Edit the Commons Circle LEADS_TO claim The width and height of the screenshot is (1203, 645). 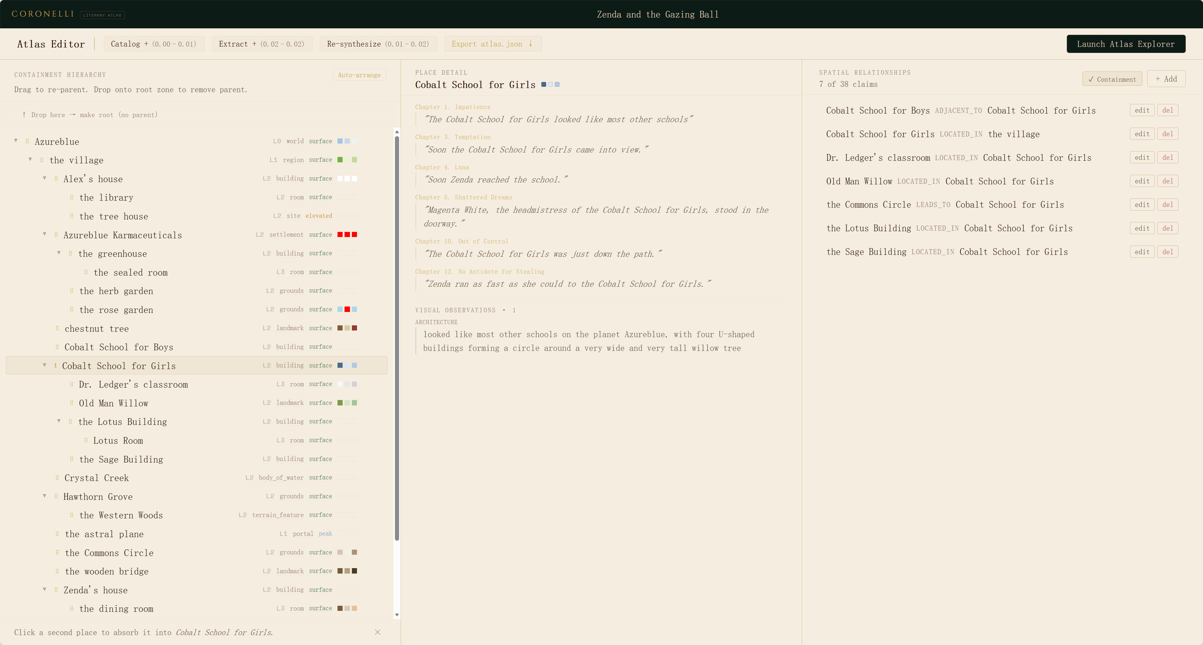tap(1142, 204)
